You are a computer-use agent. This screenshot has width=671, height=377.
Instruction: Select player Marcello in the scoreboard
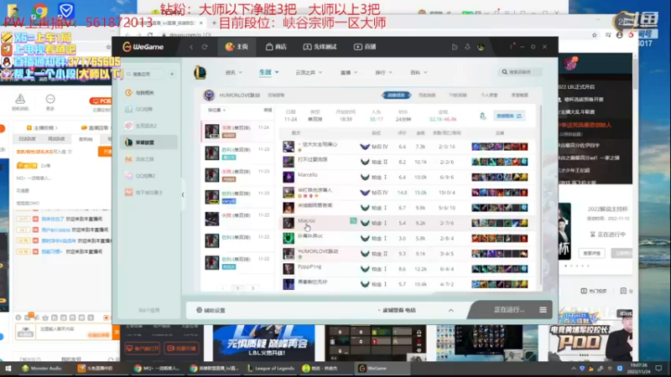308,175
